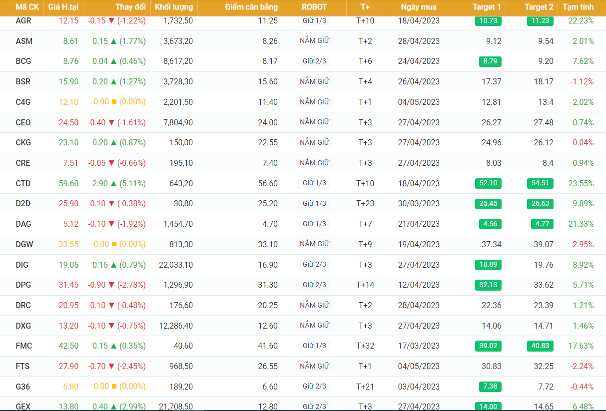Click the green 52.10 target for CTD
606x411 pixels.
[488, 183]
